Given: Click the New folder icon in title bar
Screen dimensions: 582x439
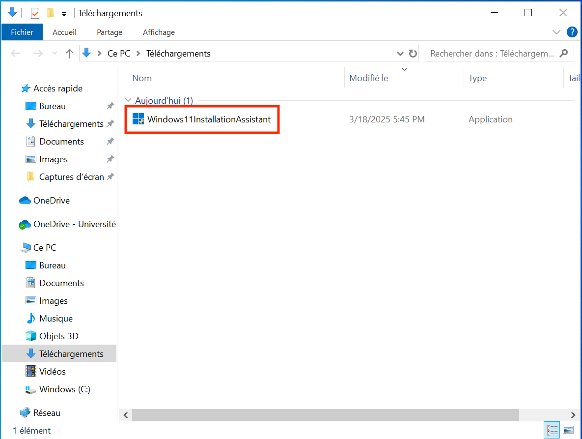Looking at the screenshot, I should pos(50,13).
